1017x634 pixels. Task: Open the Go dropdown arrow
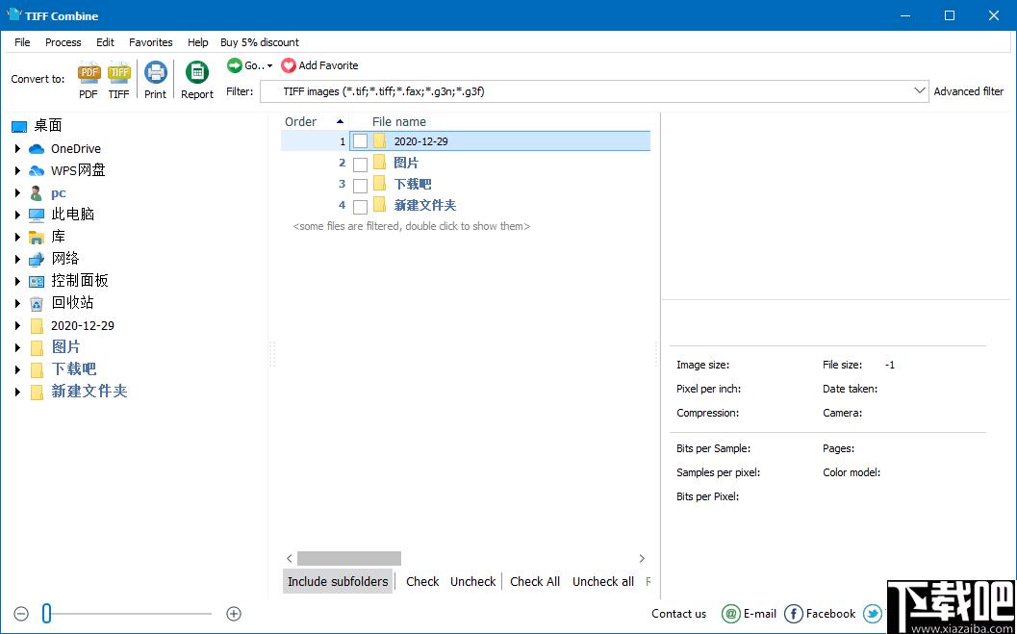click(x=269, y=66)
